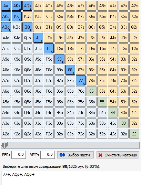Toggle the 72o hand cell
Screen dimensions: 141x185
click(81, 134)
